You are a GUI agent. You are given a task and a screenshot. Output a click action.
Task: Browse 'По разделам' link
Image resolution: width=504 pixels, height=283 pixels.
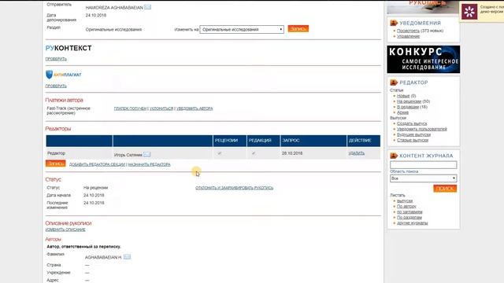(x=409, y=218)
